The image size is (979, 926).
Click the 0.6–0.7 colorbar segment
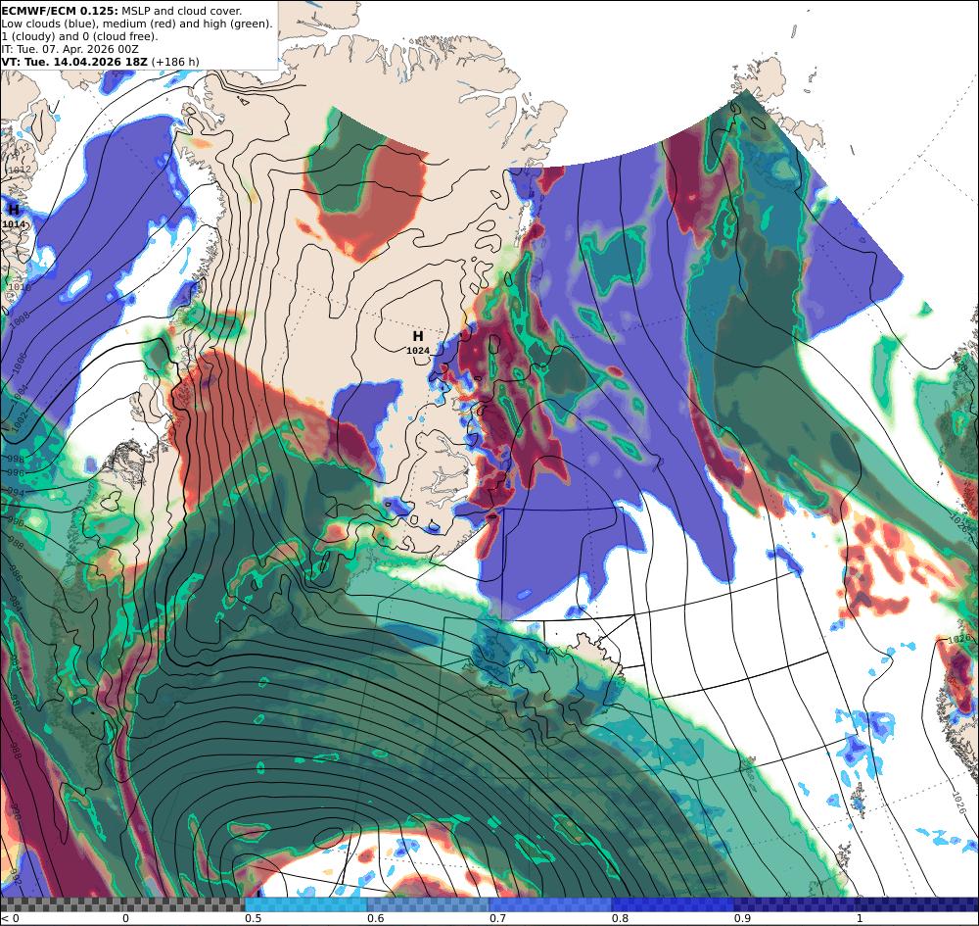point(429,904)
